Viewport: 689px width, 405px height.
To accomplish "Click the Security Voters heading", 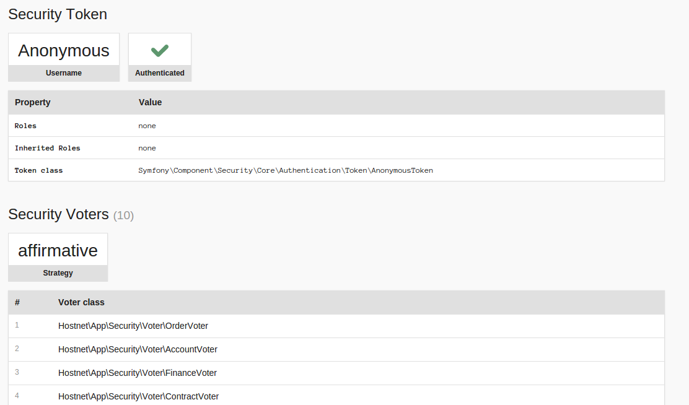I will click(x=58, y=214).
